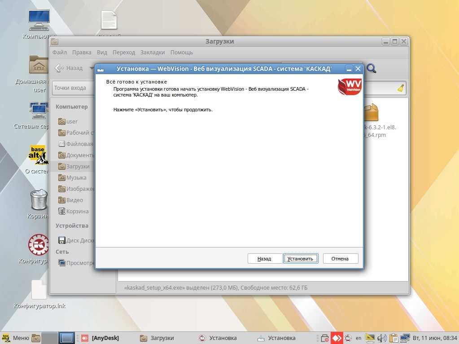
Task: Click the AnyDesk tray icon
Action: pos(337,338)
